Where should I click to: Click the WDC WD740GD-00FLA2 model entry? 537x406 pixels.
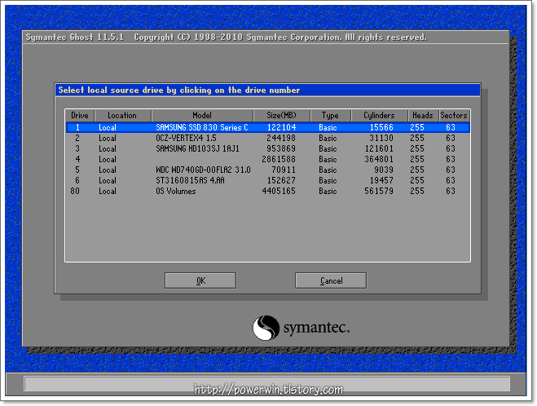point(203,170)
